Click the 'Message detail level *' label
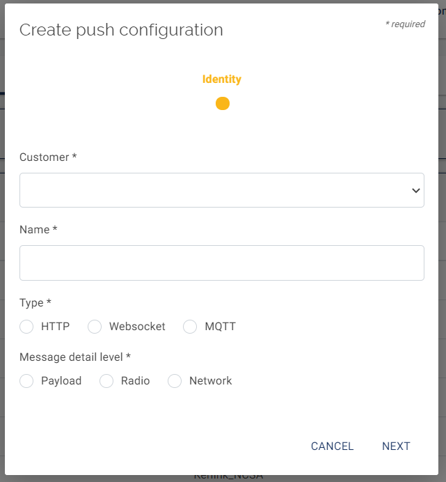The image size is (446, 482). point(75,357)
